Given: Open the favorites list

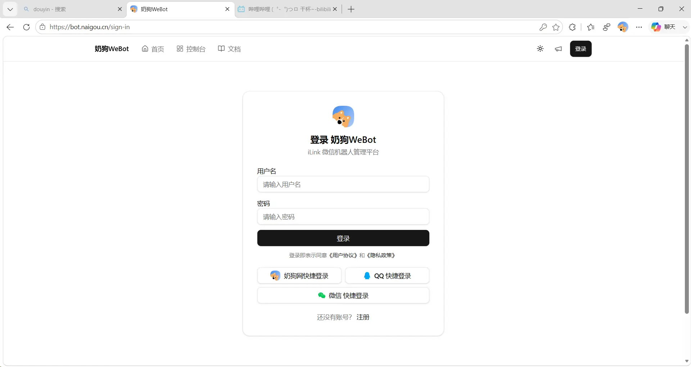Looking at the screenshot, I should pyautogui.click(x=591, y=27).
